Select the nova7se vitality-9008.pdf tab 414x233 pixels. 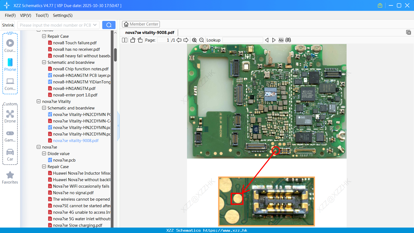click(150, 33)
